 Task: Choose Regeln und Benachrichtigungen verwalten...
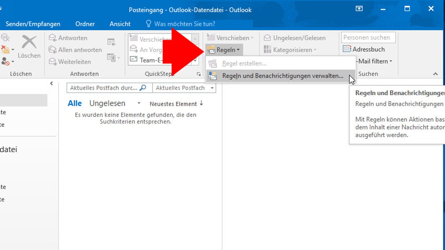point(281,76)
